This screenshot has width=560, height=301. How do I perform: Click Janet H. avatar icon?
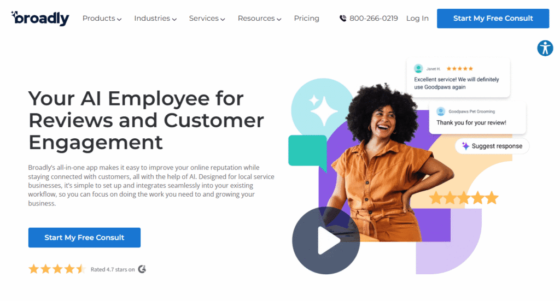(418, 68)
